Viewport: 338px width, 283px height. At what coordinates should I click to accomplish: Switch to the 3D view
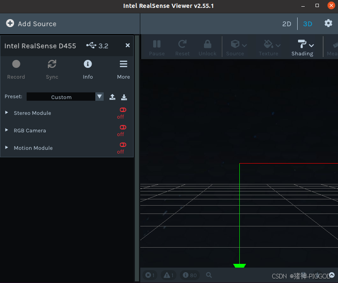coord(307,24)
